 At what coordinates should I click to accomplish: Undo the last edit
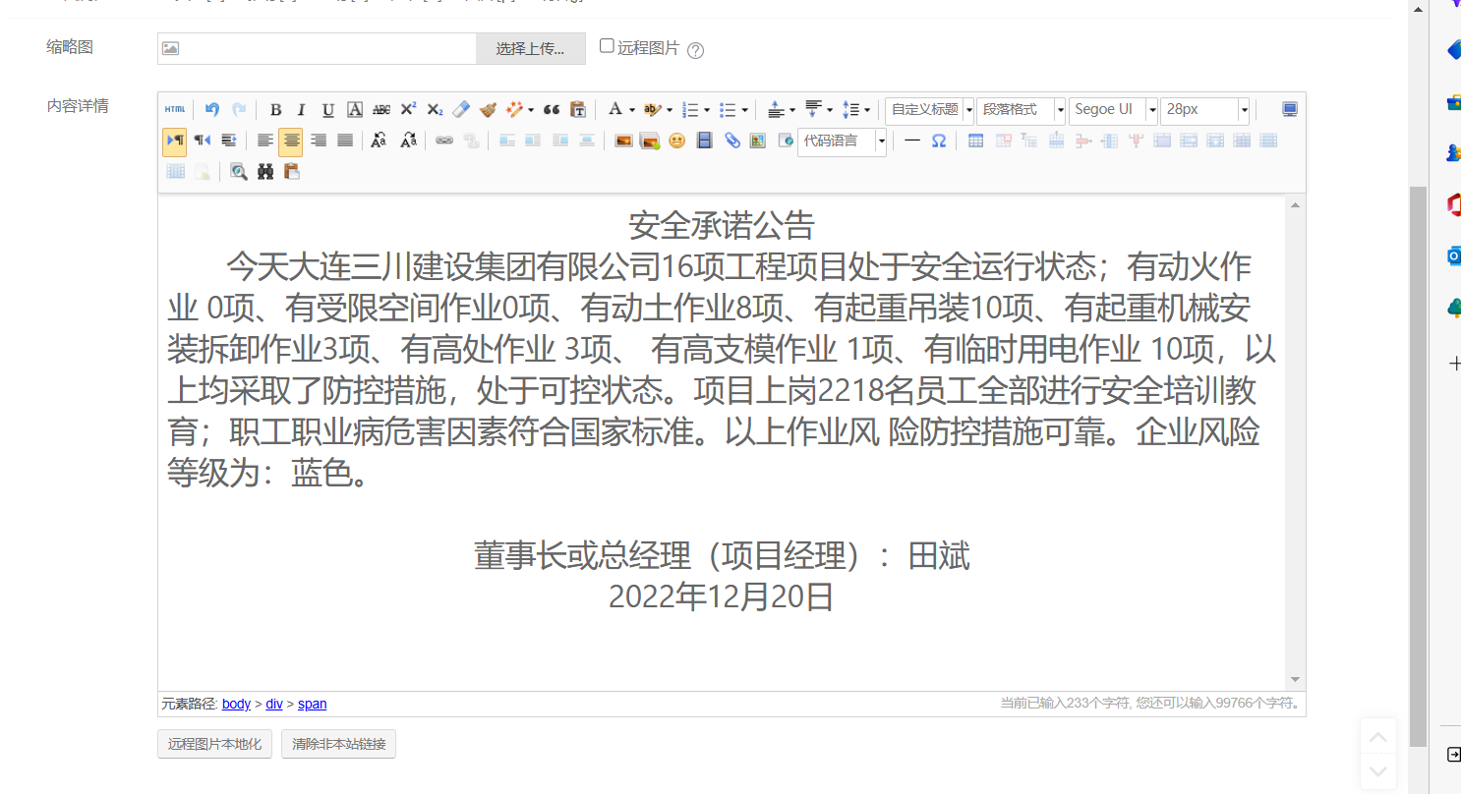(x=212, y=109)
